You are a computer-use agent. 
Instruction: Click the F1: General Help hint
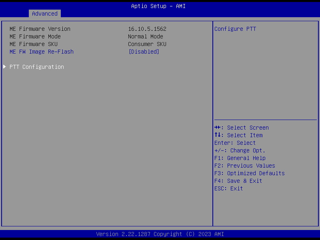tap(240, 158)
